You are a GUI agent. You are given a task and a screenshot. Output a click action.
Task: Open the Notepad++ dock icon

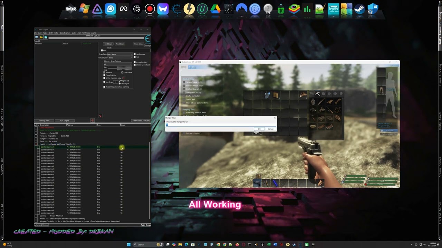point(320,9)
